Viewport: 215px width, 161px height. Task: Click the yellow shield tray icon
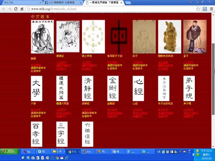[x=198, y=151]
